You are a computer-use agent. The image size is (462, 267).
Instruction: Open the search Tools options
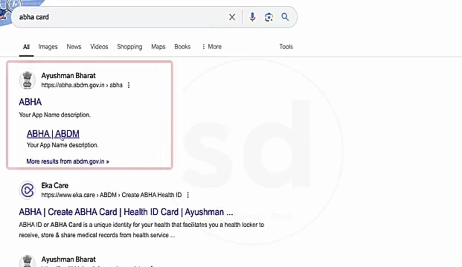click(286, 46)
